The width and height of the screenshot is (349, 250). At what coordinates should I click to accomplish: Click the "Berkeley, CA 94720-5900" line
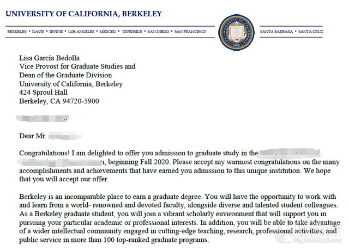(59, 101)
